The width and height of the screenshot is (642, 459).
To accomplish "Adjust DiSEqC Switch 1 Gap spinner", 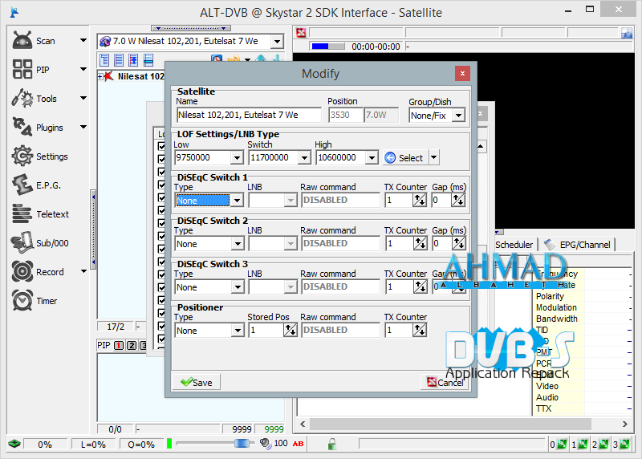I will (458, 201).
